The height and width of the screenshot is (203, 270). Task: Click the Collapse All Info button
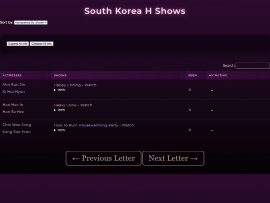coord(41,44)
